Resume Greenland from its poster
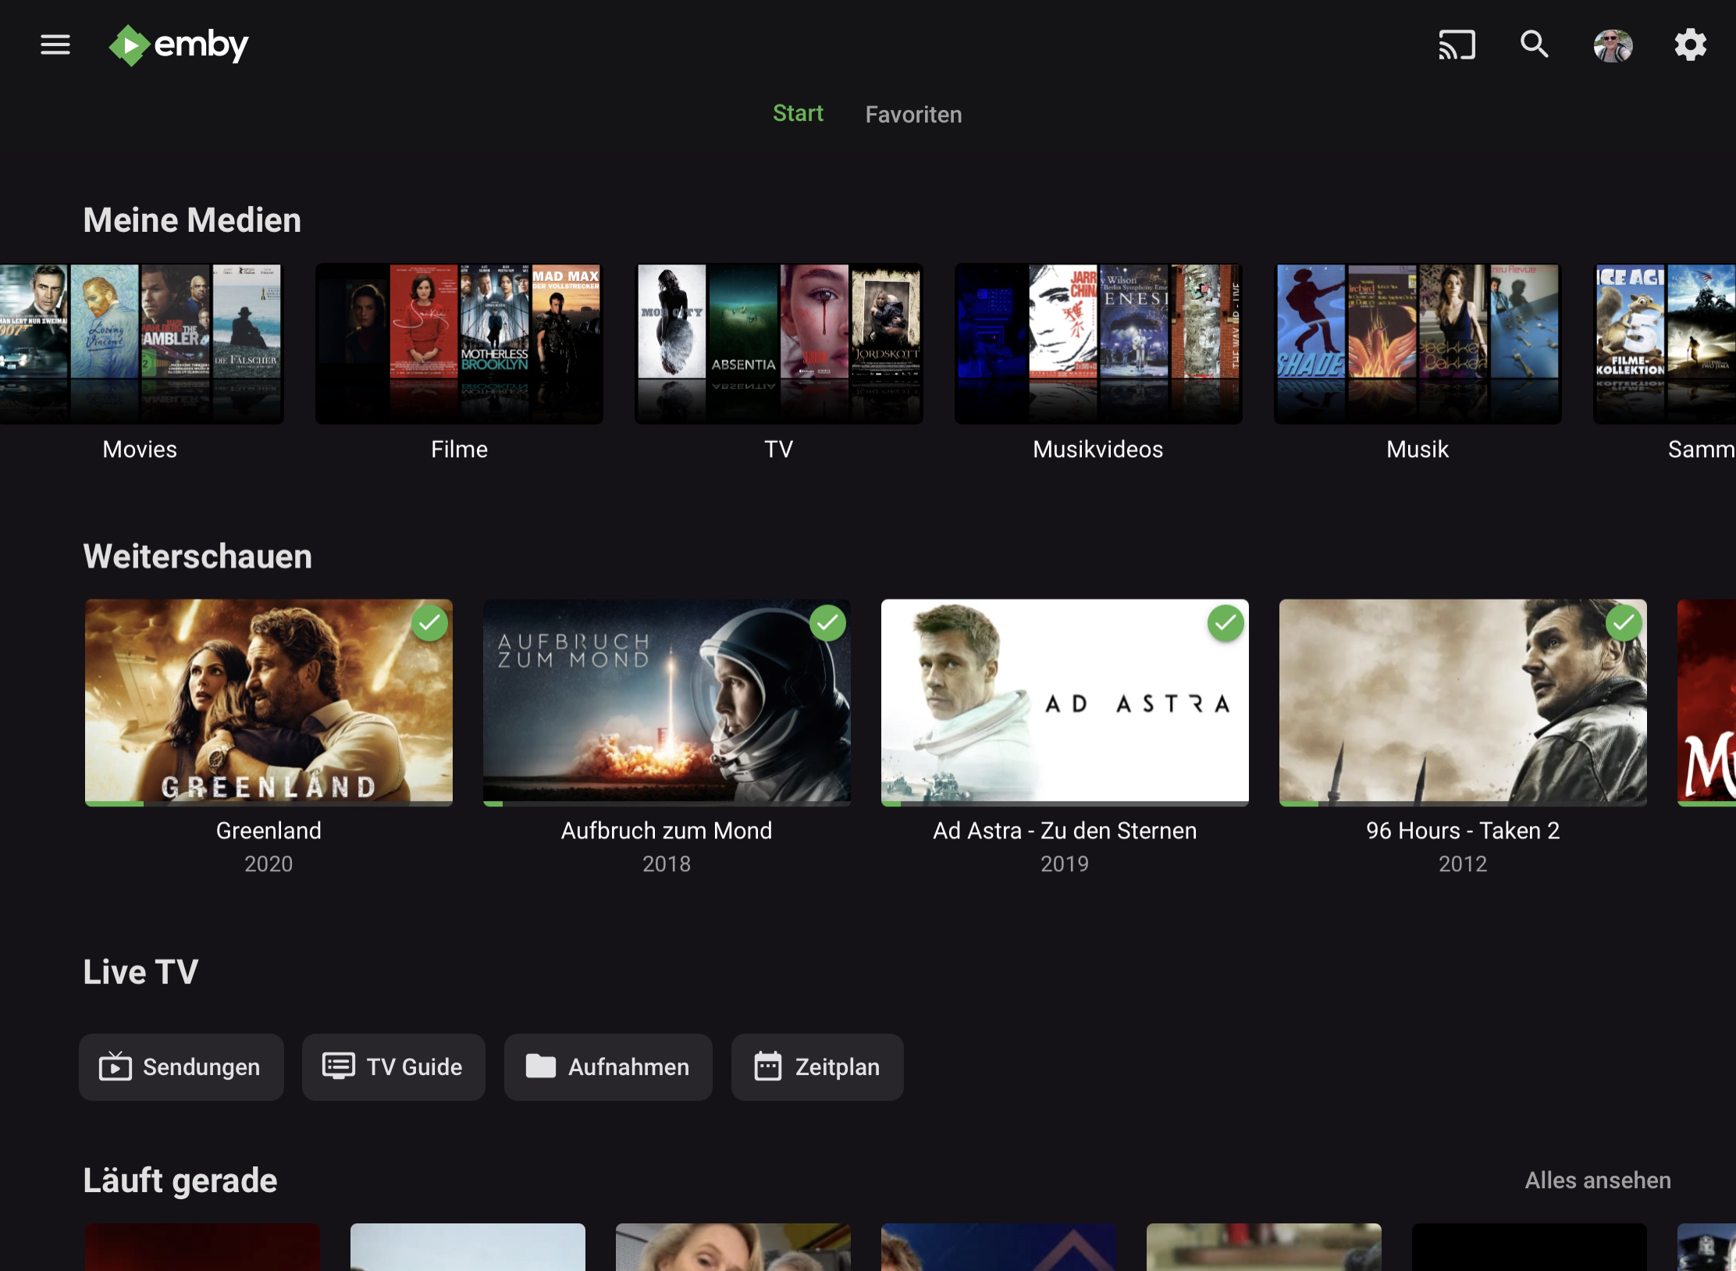The width and height of the screenshot is (1736, 1271). click(x=269, y=702)
